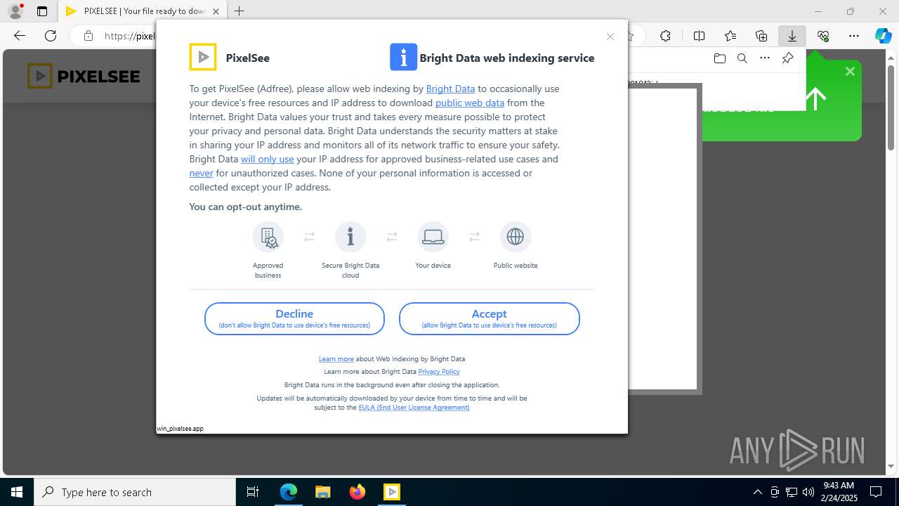Search downloads in Downloads panel
This screenshot has height=506, width=899.
(x=742, y=58)
